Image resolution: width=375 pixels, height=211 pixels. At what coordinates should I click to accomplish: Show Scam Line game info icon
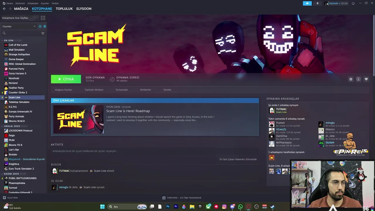pyautogui.click(x=358, y=79)
